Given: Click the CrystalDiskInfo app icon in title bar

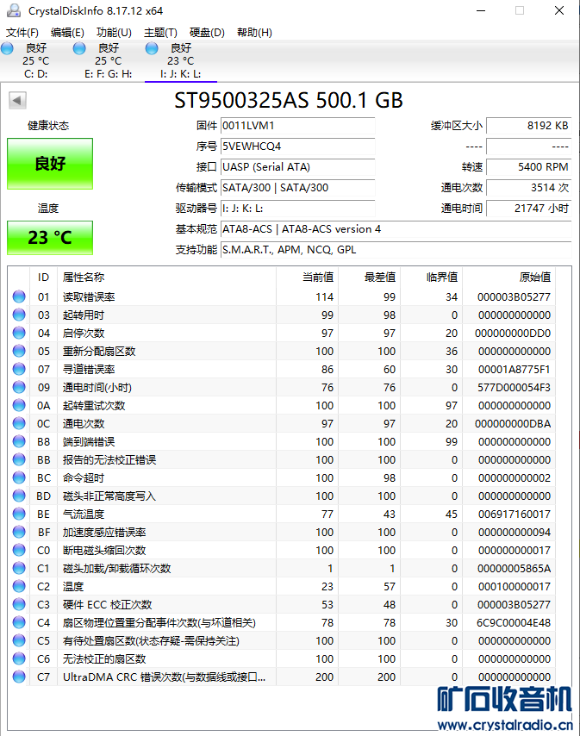Looking at the screenshot, I should pyautogui.click(x=14, y=10).
